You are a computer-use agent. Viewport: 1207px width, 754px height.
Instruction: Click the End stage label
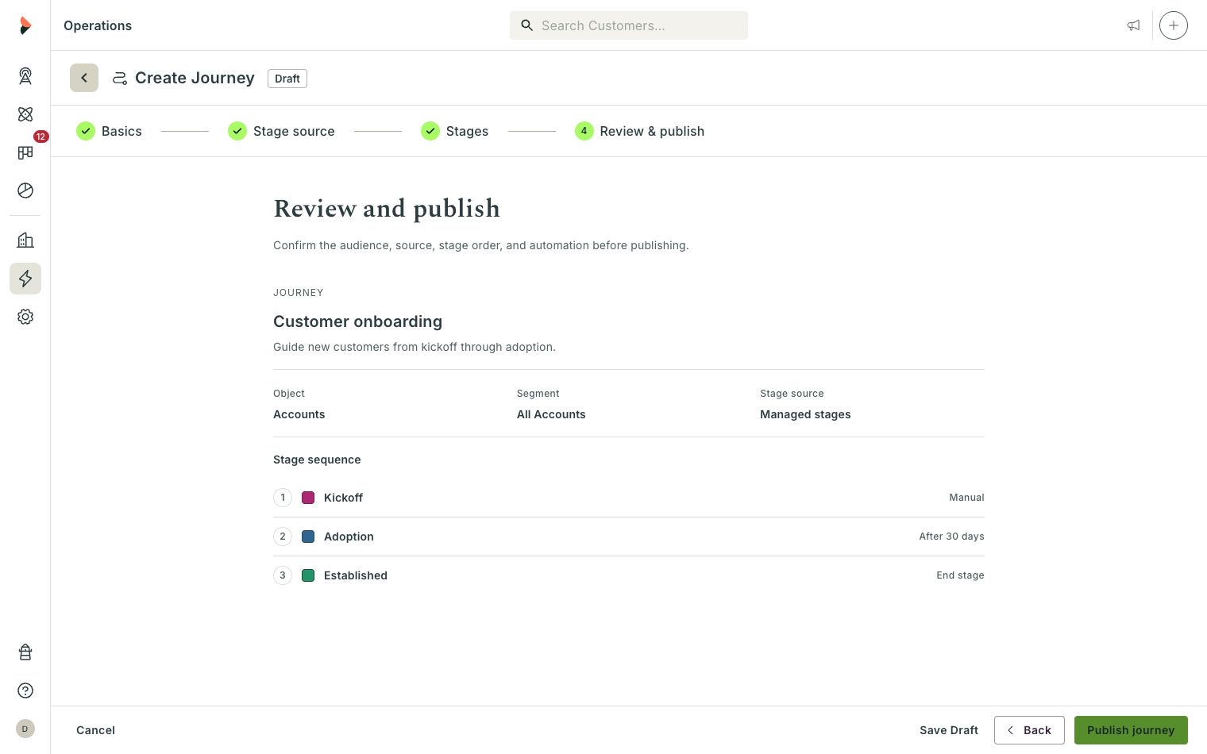960,575
